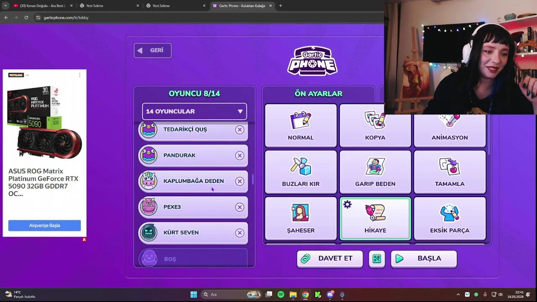This screenshot has width=537, height=302.
Task: Open the 14 Oyuncular player count dropdown
Action: [194, 111]
